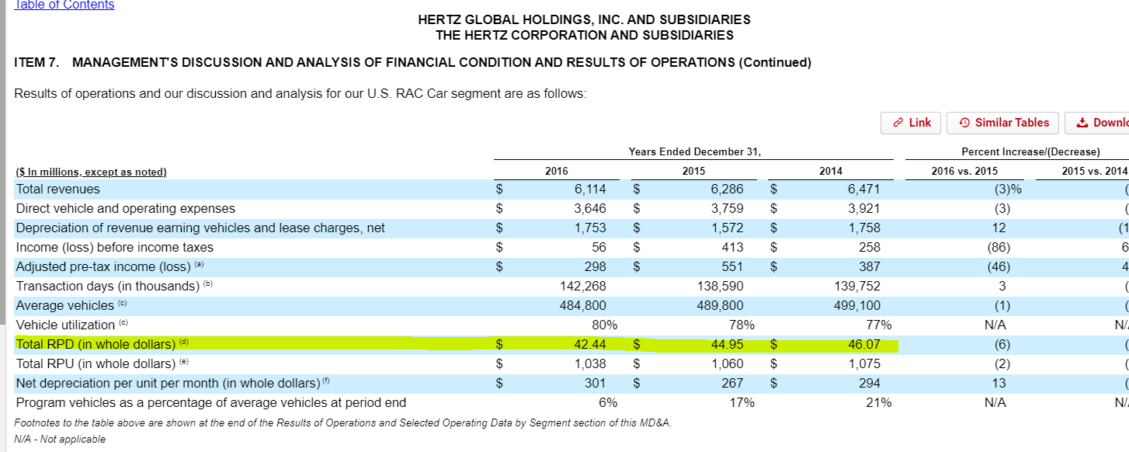1129x452 pixels.
Task: Click the Years Ended December 31 header
Action: point(696,151)
